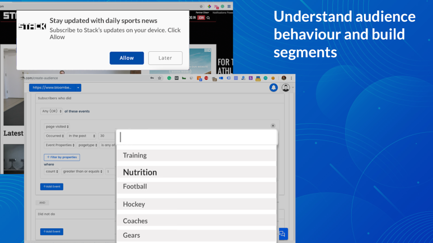Open the blue notification bell
The height and width of the screenshot is (243, 433).
pos(273,88)
